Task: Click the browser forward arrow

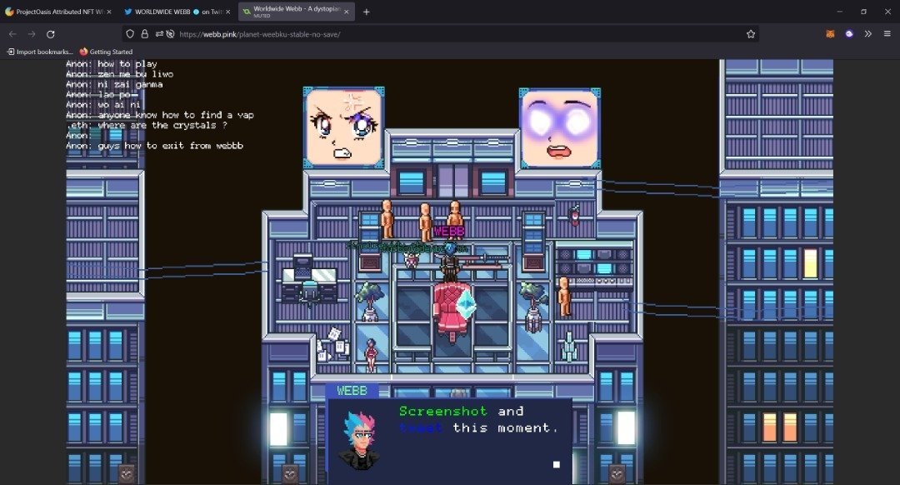Action: coord(32,34)
